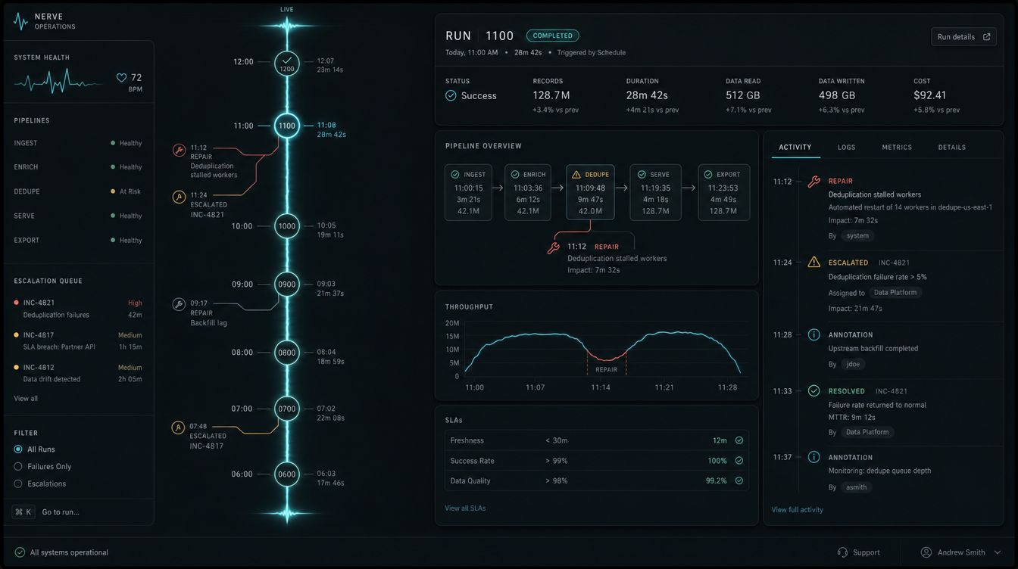Select the Failures Only radio button
Screen dimensions: 1018x569
[18, 467]
